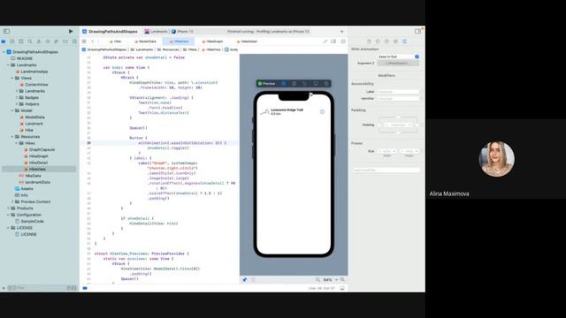Toggle the navigator sidebar panel
Image resolution: width=566 pixels, height=318 pixels.
6,32
